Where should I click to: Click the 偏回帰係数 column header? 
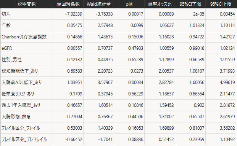(68, 4)
